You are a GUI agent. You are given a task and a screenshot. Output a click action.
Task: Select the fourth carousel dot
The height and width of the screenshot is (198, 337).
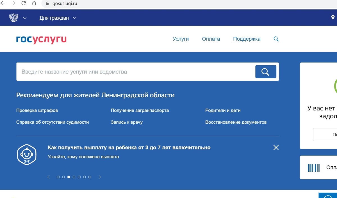74,177
